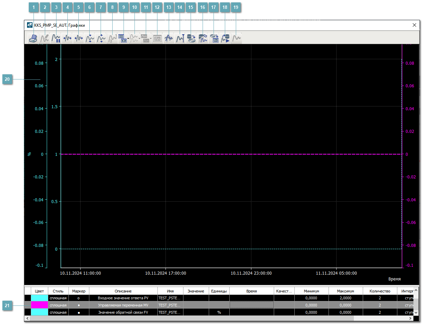This screenshot has width=423, height=325.
Task: Click the print graph icon
Action: pyautogui.click(x=33, y=38)
